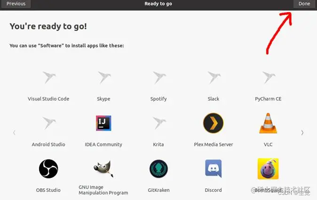The image size is (317, 200).
Task: Open the PyCharm CE app icon
Action: (269, 78)
